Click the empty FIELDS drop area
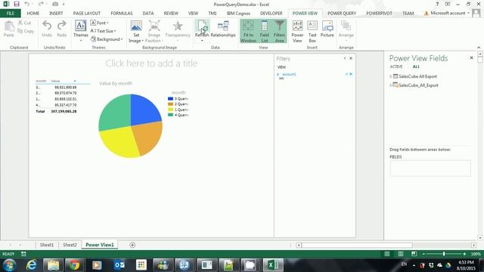484x272 pixels. [x=430, y=168]
